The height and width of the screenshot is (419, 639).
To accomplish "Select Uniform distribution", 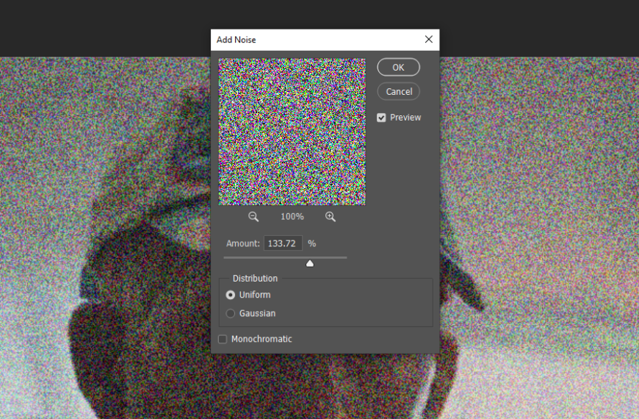I will pyautogui.click(x=230, y=295).
